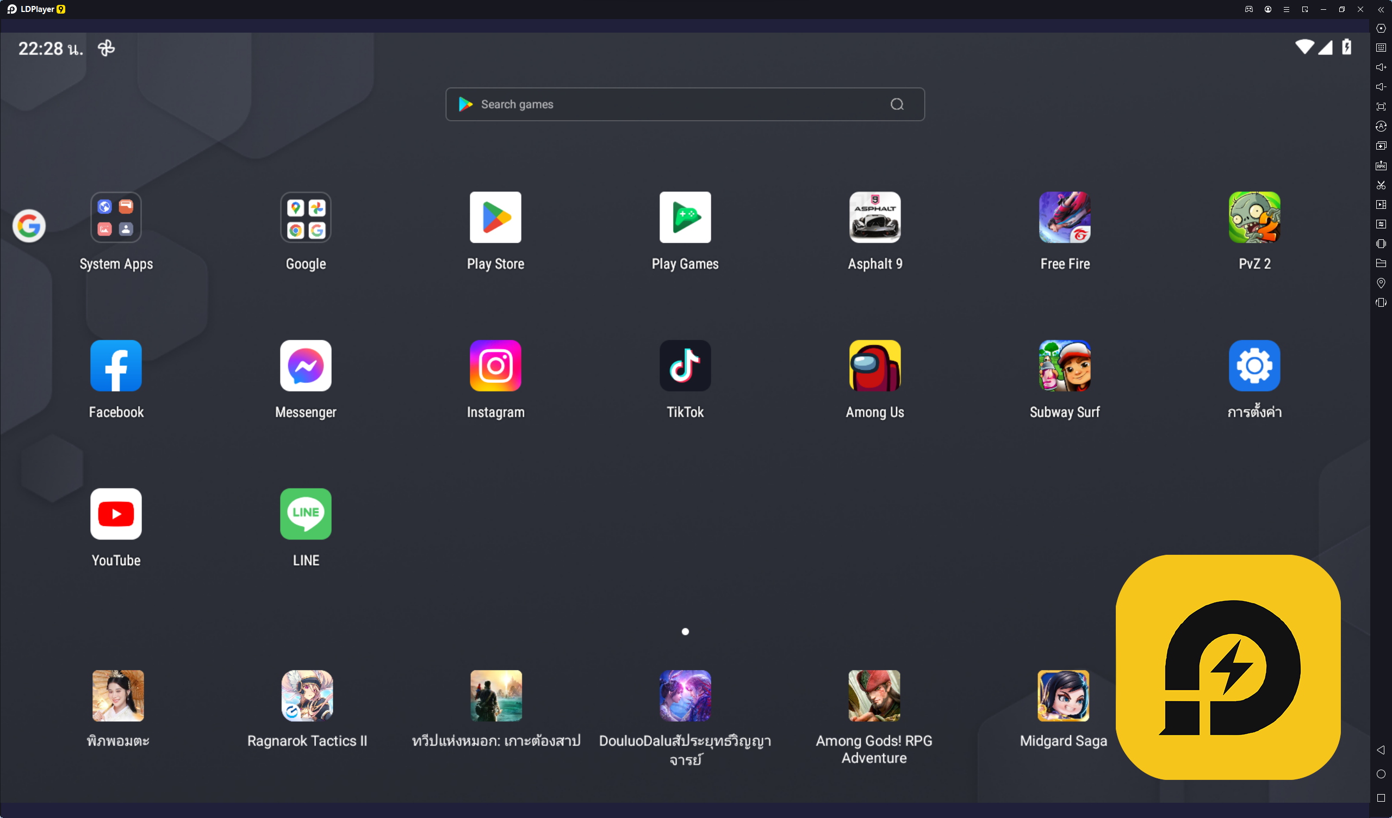Open the keyboard mapping tool in sidebar
Viewport: 1392px width, 818px height.
coord(1381,47)
